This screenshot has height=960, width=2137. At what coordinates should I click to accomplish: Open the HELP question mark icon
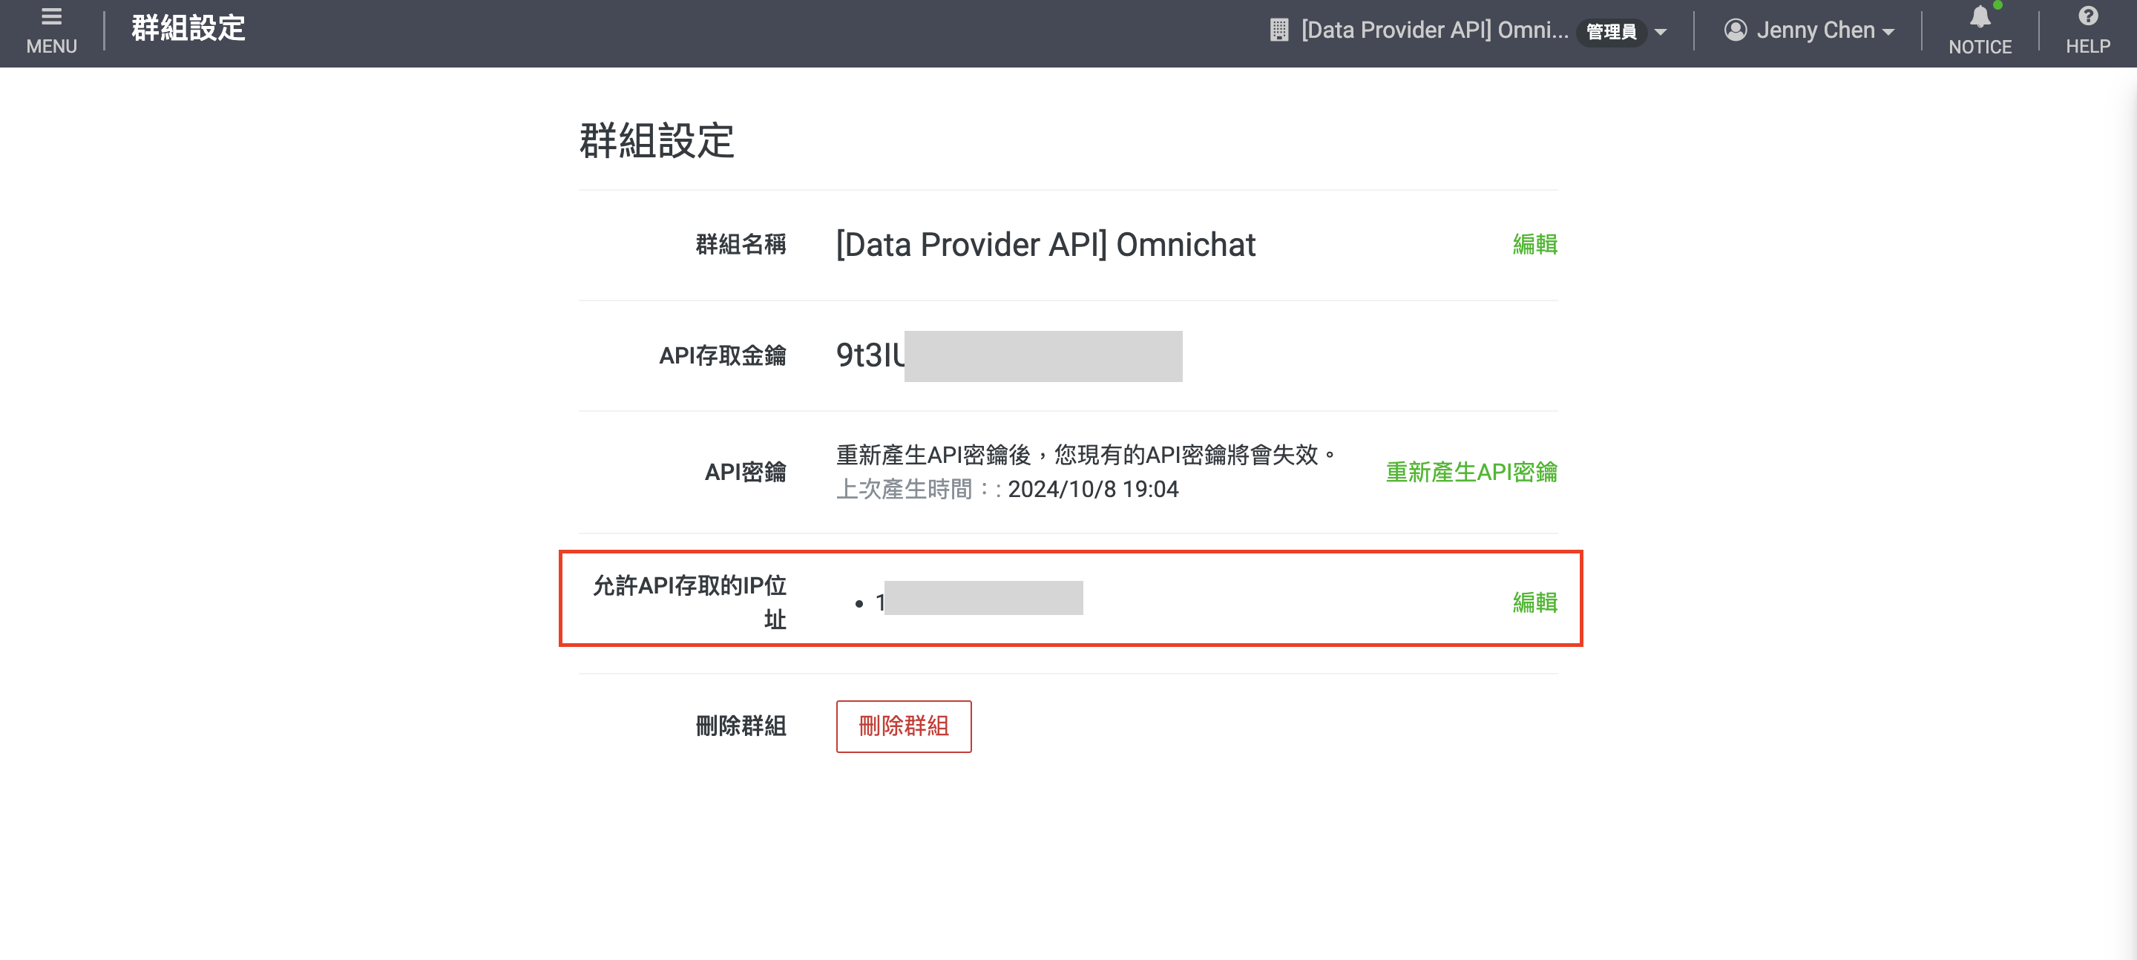click(2087, 17)
